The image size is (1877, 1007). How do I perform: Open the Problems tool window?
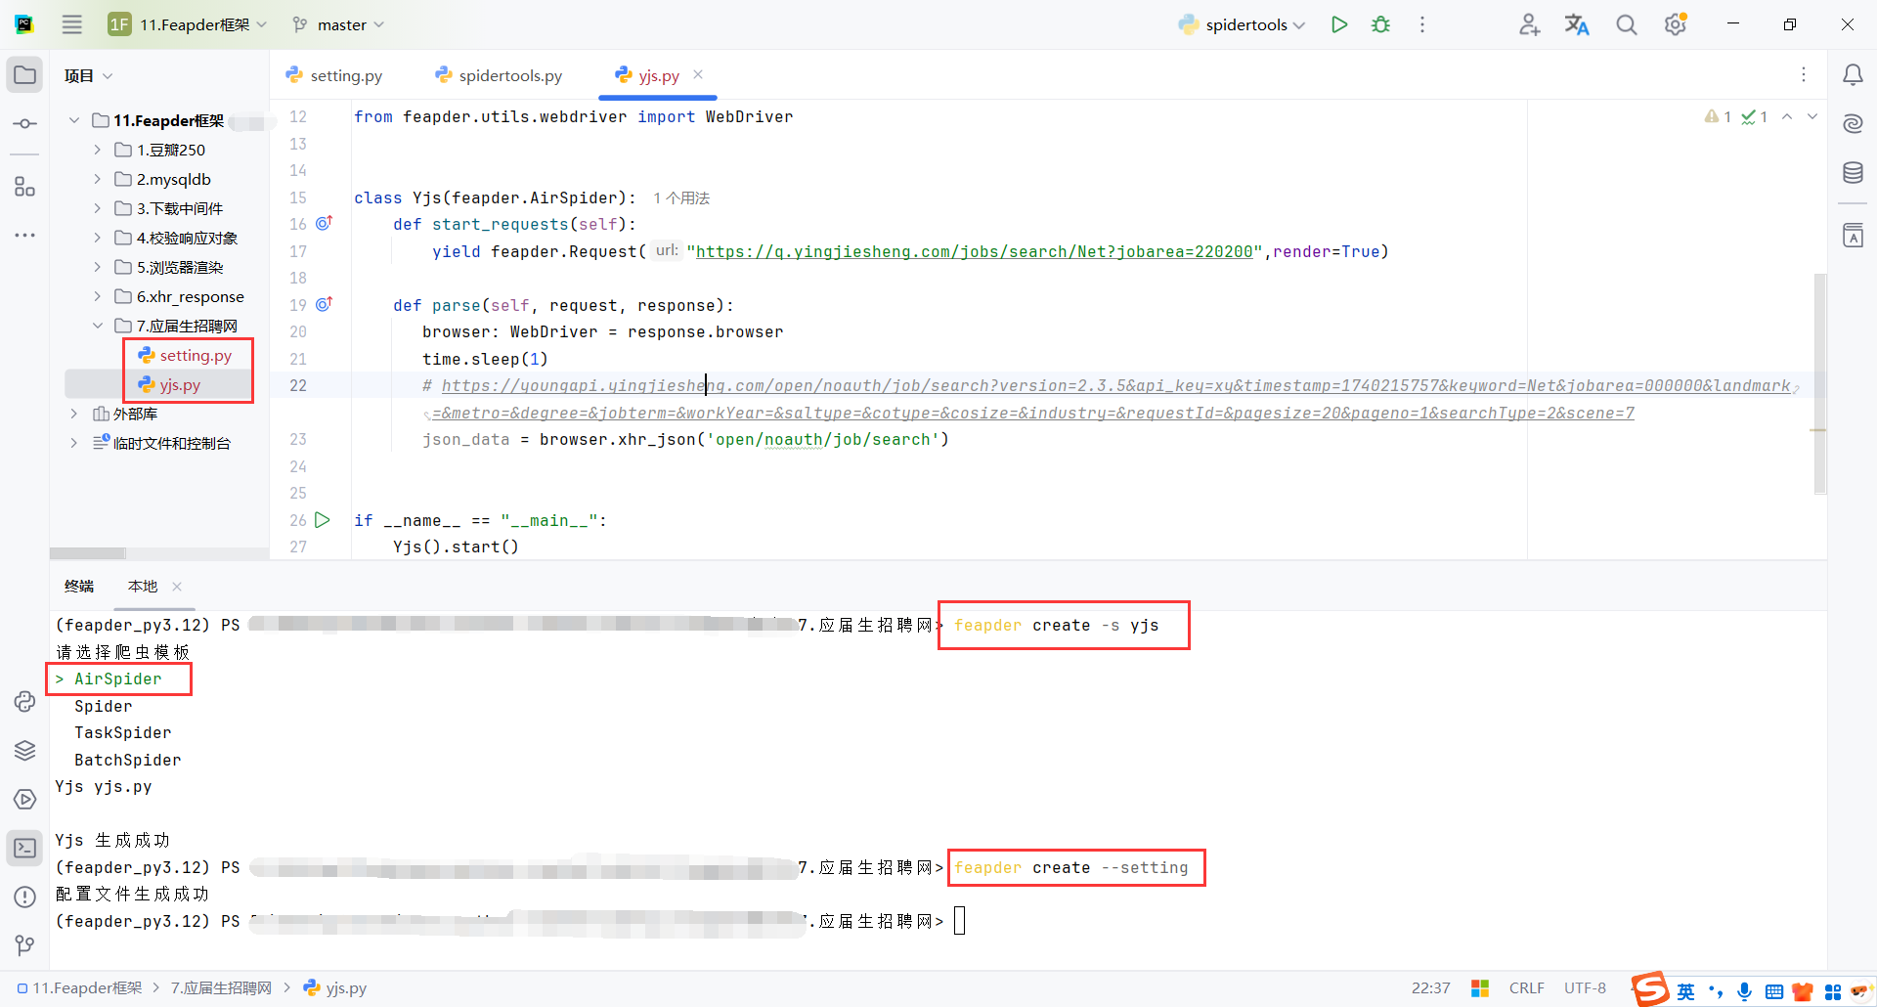click(24, 897)
